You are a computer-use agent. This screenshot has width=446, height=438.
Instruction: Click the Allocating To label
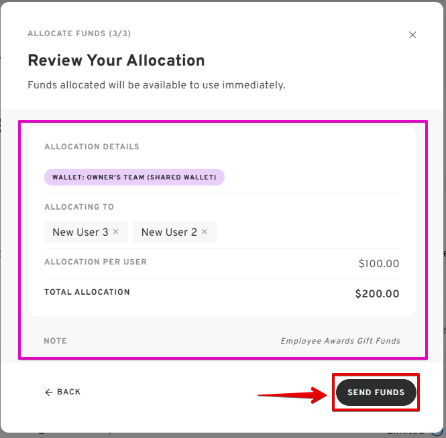click(79, 207)
